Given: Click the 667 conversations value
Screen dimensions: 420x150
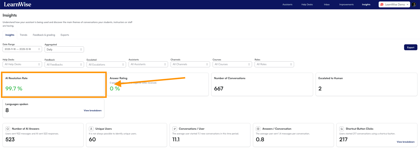Looking at the screenshot, I should pyautogui.click(x=219, y=89).
